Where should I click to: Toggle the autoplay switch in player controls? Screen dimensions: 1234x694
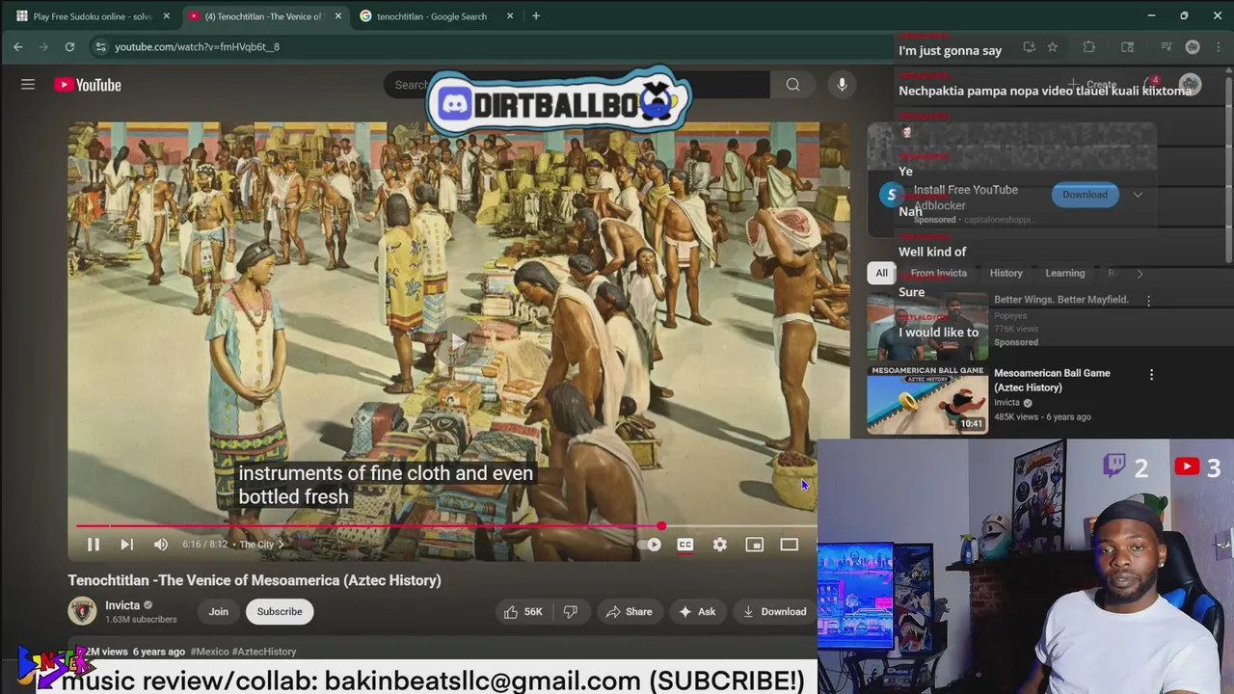(650, 545)
